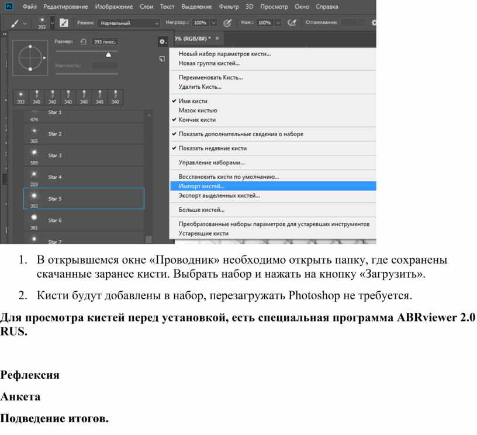The image size is (477, 435).
Task: Close the RGB/8# document tab
Action: pos(217,39)
